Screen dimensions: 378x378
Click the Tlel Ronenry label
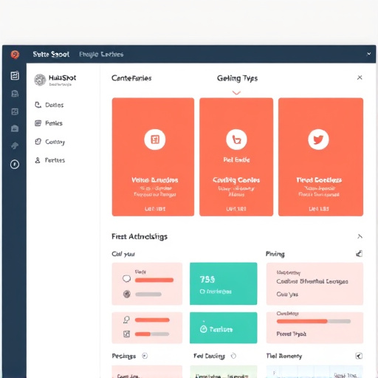[284, 356]
